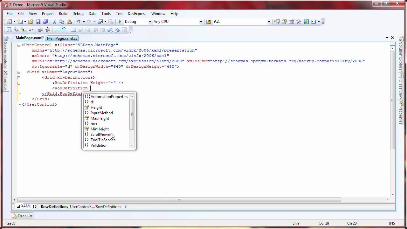This screenshot has width=407, height=229.
Task: Comment out the selected lines icon
Action: pyautogui.click(x=57, y=30)
